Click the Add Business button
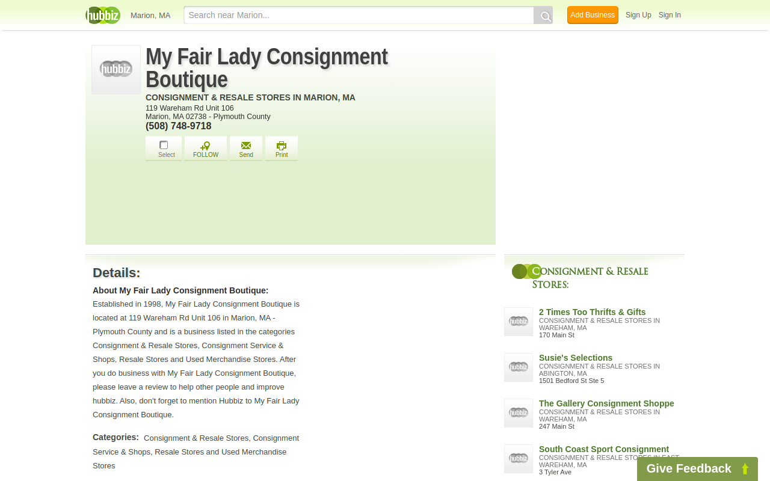Image resolution: width=770 pixels, height=481 pixels. point(593,15)
